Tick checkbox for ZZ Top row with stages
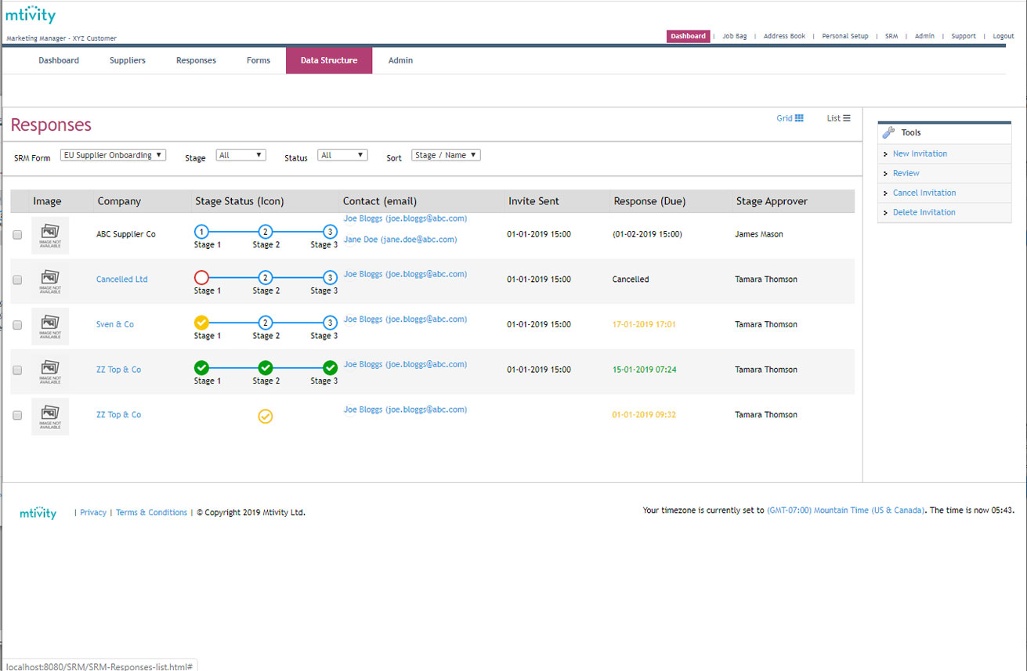 [17, 370]
